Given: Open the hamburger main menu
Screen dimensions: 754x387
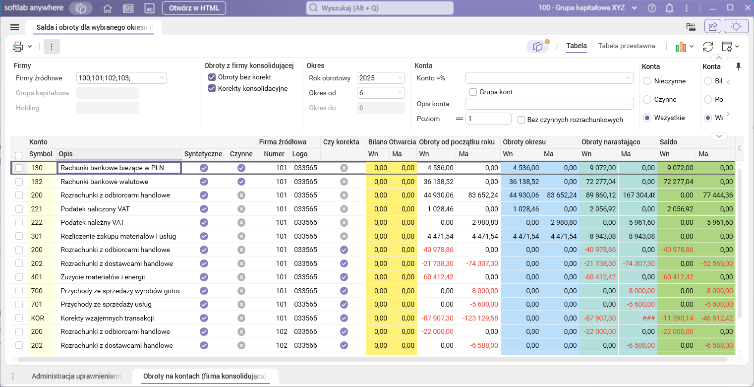Looking at the screenshot, I should click(x=14, y=27).
